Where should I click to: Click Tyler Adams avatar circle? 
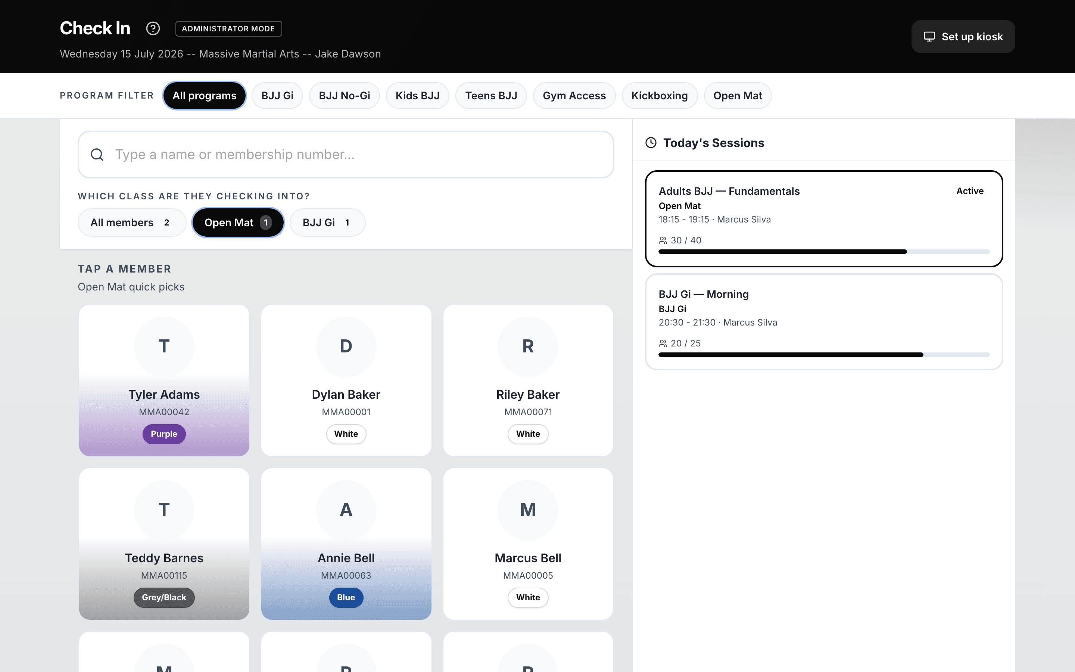164,346
